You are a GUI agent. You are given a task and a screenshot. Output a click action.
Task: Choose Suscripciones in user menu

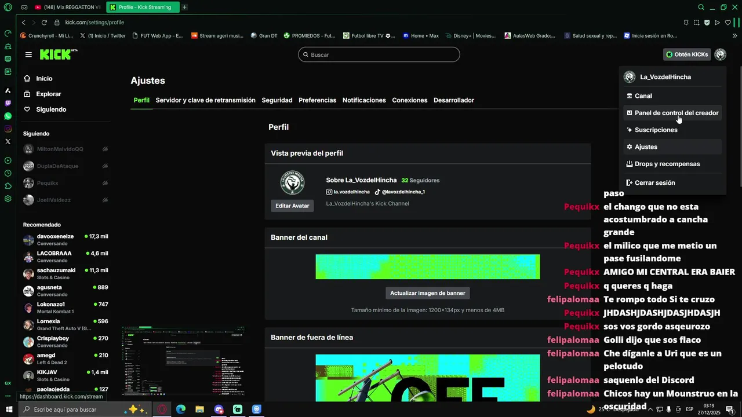pos(672,130)
